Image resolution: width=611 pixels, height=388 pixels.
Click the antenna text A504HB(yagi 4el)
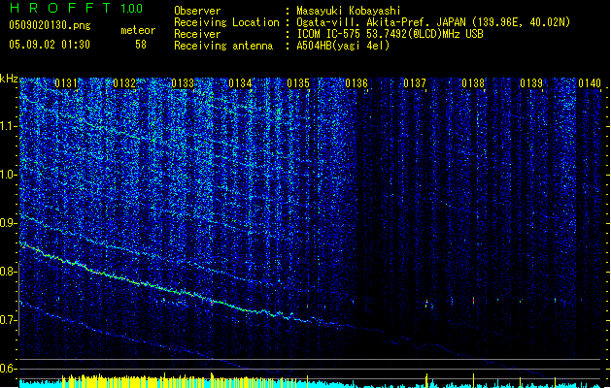[343, 46]
